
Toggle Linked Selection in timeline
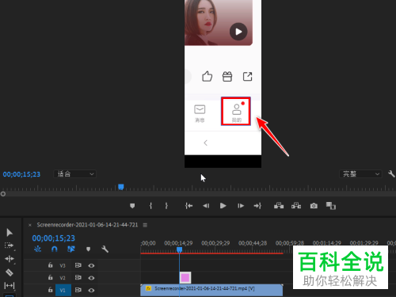(x=71, y=249)
